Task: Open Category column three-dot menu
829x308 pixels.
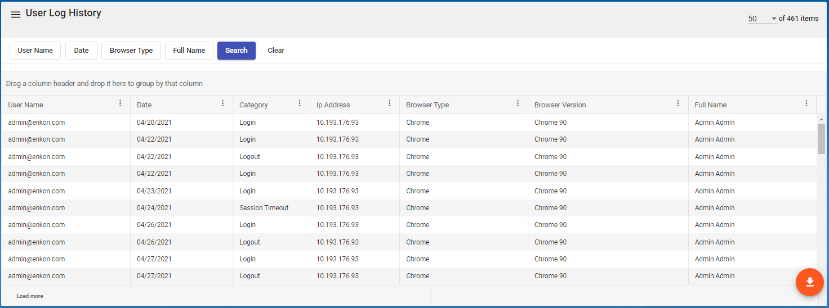Action: [300, 103]
